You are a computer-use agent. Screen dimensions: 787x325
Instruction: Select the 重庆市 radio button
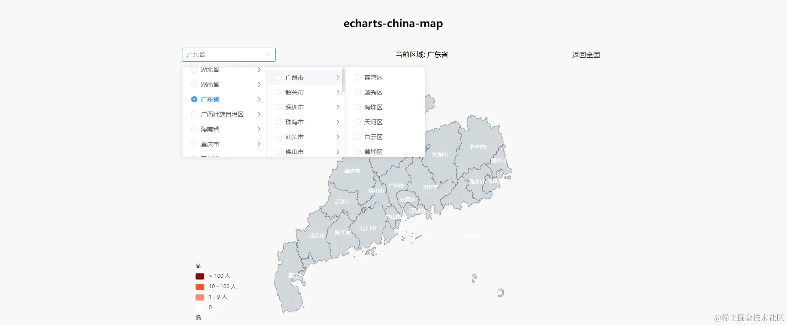click(194, 144)
